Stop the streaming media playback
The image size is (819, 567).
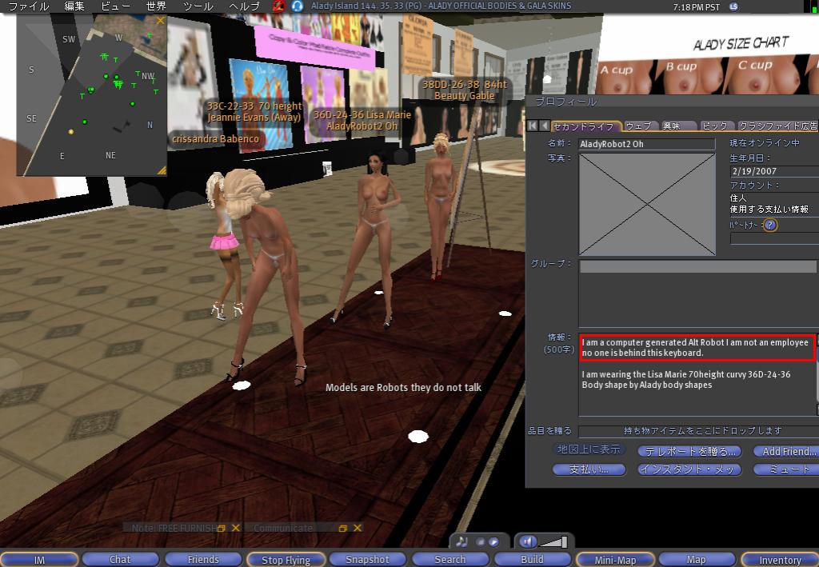(x=481, y=542)
